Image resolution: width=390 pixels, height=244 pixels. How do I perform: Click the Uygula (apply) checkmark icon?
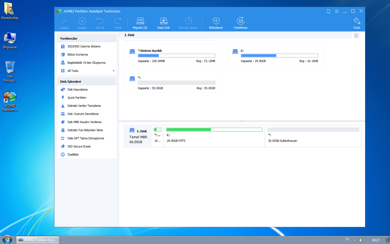64,21
